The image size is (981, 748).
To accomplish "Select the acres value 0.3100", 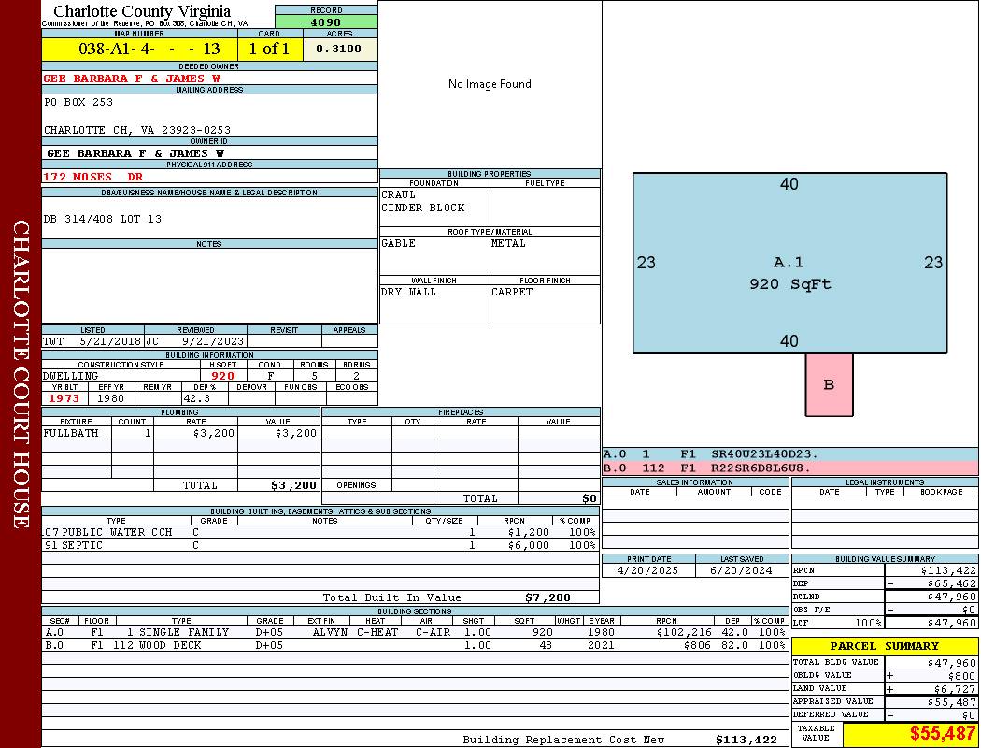I will pyautogui.click(x=339, y=49).
